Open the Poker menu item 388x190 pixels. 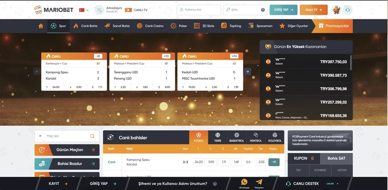178,26
